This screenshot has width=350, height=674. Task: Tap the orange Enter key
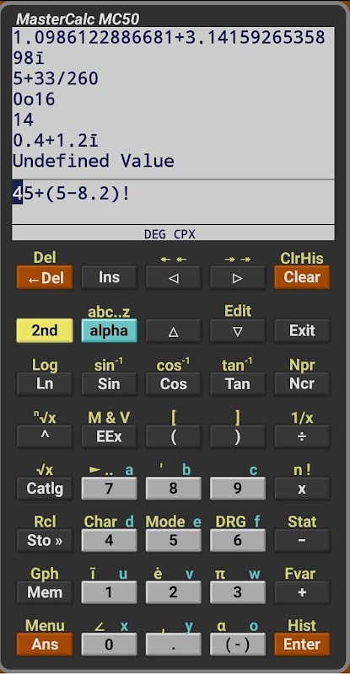[x=302, y=645]
